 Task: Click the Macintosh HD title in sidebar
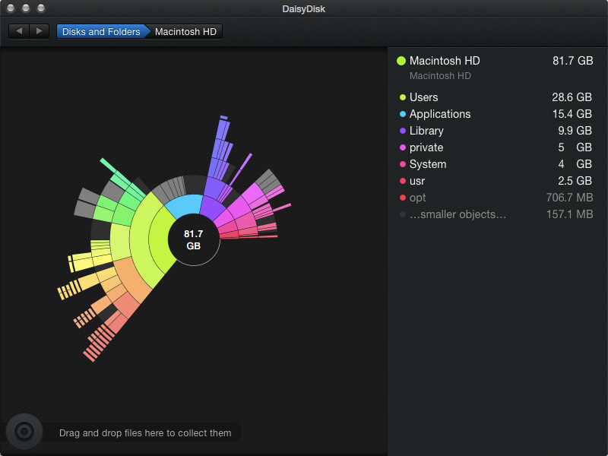[445, 61]
